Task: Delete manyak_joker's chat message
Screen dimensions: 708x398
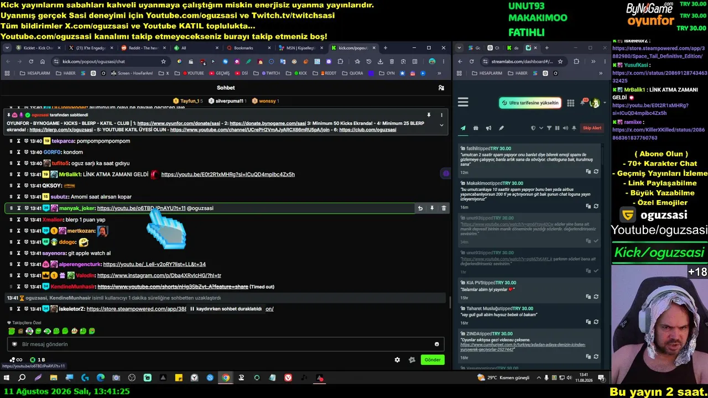Action: pos(444,208)
